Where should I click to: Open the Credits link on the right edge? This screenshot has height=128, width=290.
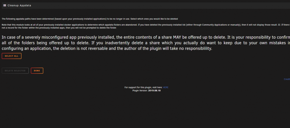coord(287,79)
